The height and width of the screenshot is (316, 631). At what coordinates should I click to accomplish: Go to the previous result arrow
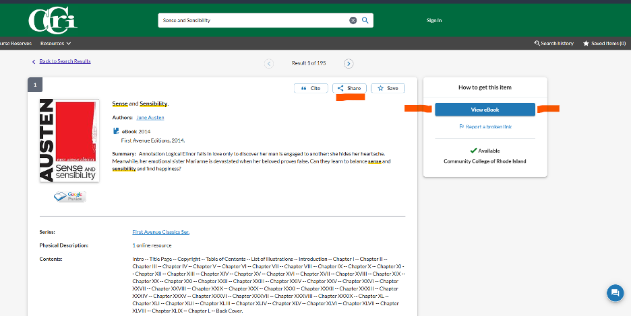pyautogui.click(x=269, y=63)
